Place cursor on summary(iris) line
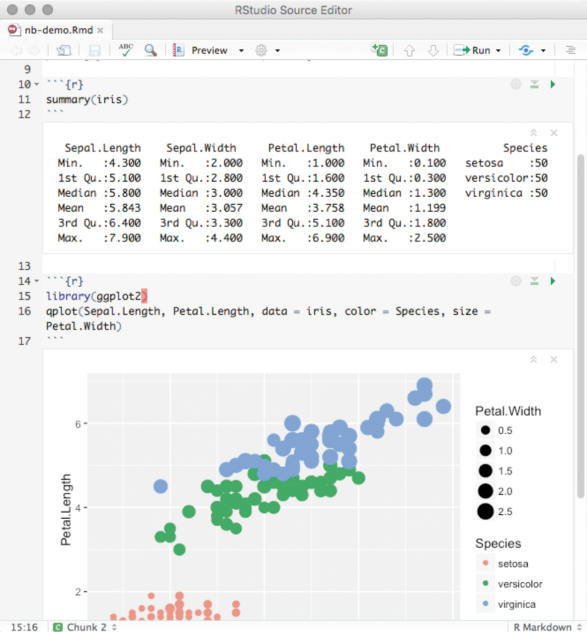Screen dimensions: 587x632 [x=87, y=99]
